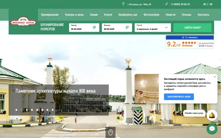Go to Акции menu item

pos(94,15)
